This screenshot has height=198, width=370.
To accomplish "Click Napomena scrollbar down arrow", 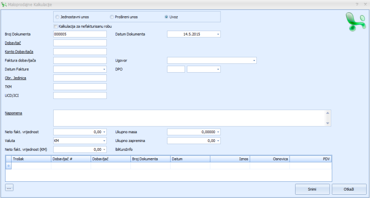I will tap(327, 123).
